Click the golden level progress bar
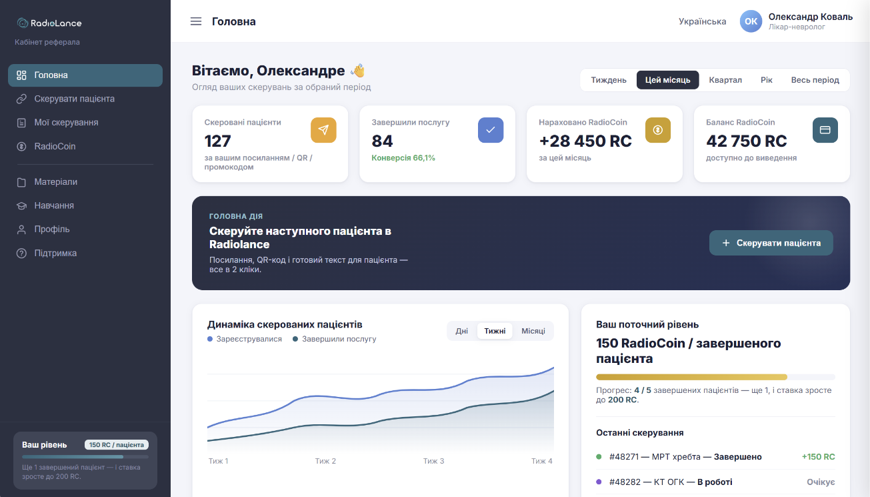The image size is (870, 497). (715, 377)
